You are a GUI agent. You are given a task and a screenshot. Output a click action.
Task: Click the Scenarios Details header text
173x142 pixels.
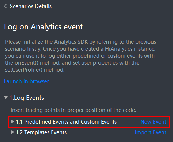tap(31, 6)
